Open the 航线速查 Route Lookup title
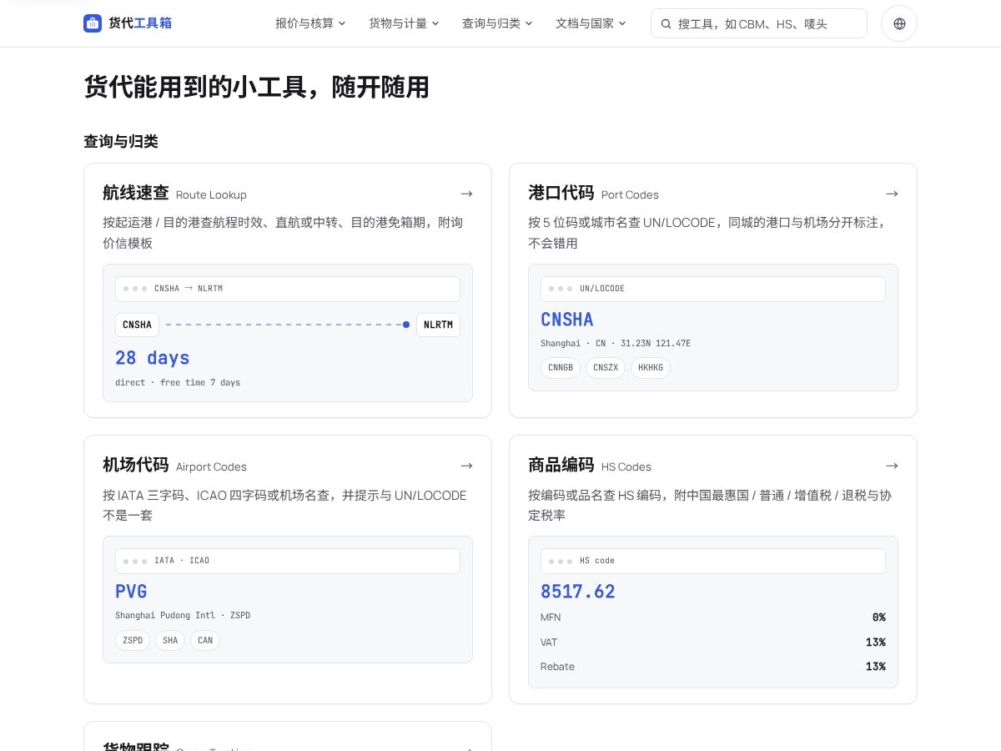 (174, 194)
